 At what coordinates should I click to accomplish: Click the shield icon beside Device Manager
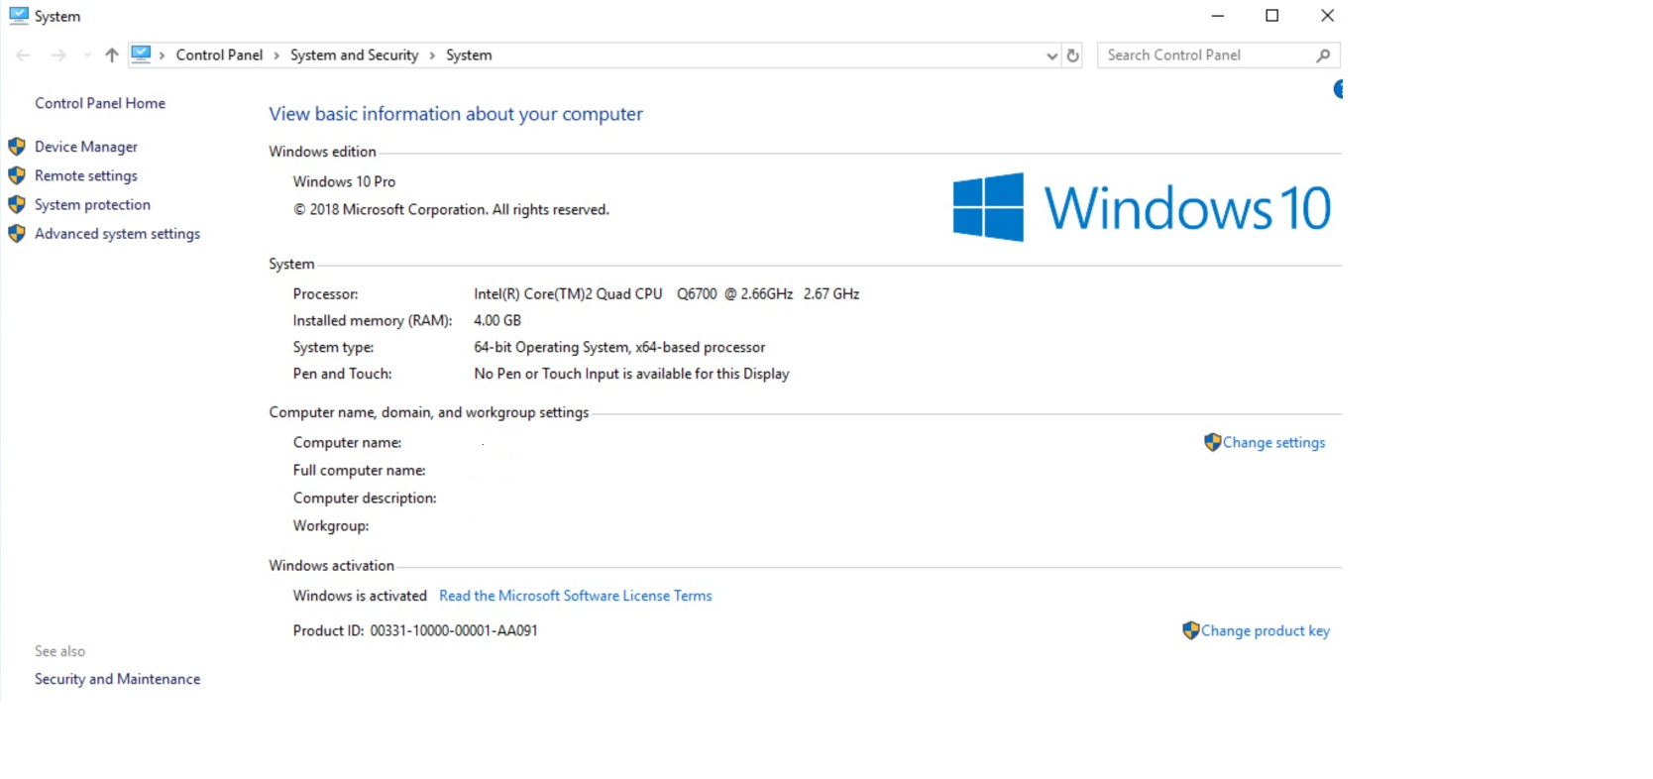[x=17, y=147]
